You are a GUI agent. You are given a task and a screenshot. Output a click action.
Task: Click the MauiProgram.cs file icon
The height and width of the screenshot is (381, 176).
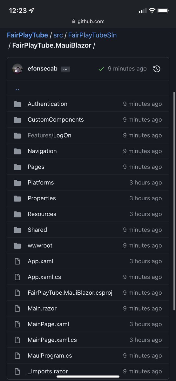coord(17,356)
